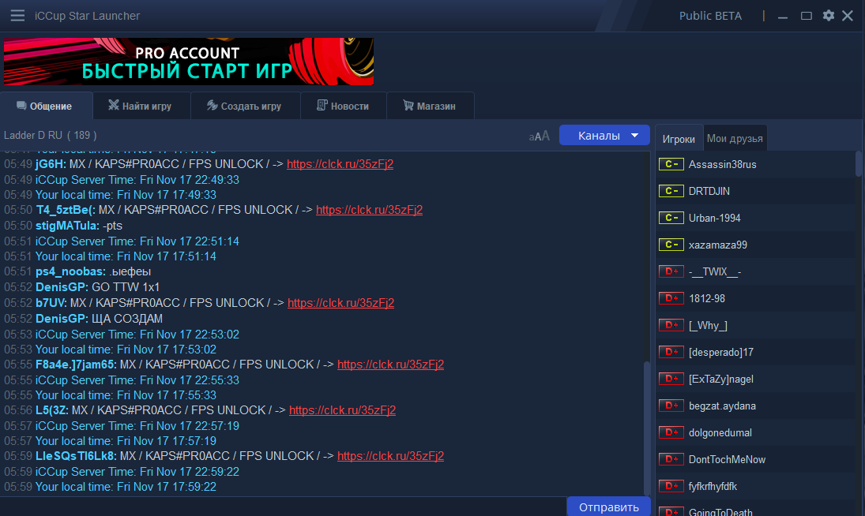Select player DRTDJIN in list
This screenshot has width=865, height=516.
[x=756, y=191]
